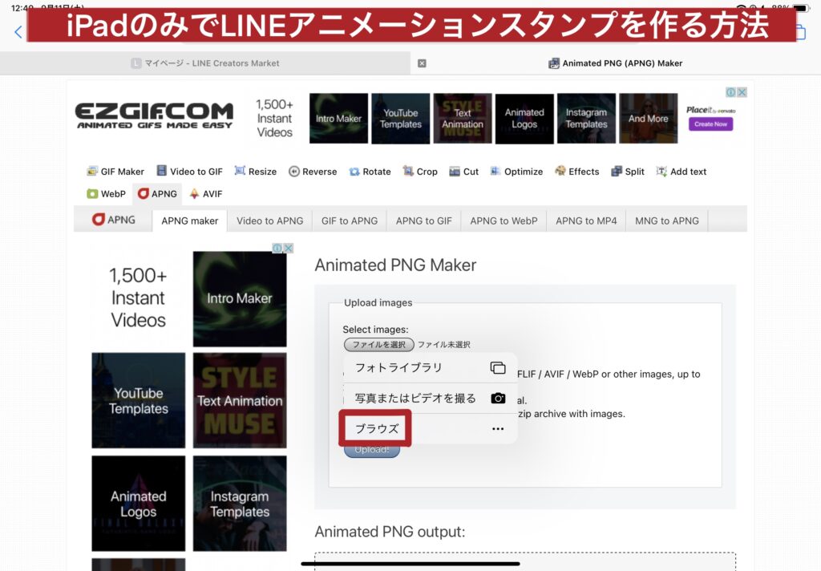
Task: Open the WebP tools
Action: tap(107, 194)
